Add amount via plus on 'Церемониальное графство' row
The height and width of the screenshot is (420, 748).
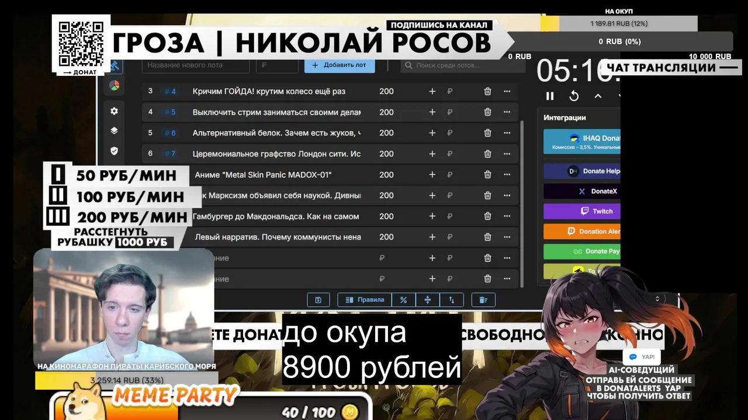(x=432, y=154)
